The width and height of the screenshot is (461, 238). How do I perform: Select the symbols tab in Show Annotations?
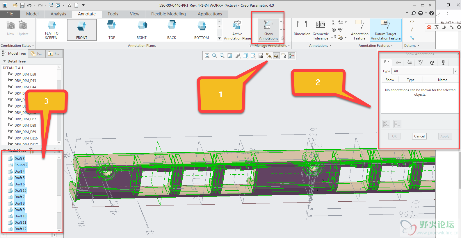[x=432, y=62]
